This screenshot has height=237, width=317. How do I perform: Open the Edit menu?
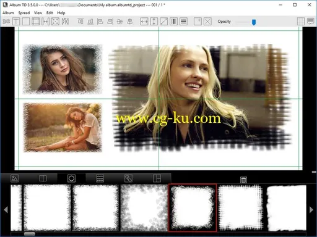pyautogui.click(x=50, y=13)
